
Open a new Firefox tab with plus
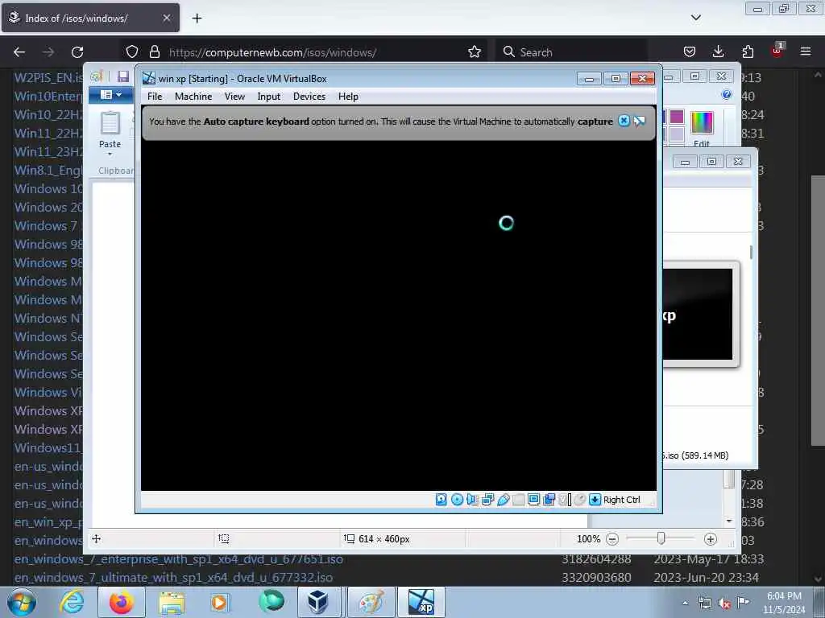point(197,19)
